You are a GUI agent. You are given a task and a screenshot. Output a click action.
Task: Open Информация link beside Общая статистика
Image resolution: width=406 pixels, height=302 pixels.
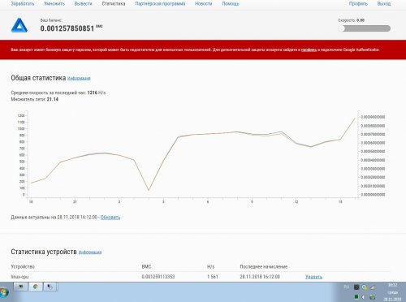79,79
